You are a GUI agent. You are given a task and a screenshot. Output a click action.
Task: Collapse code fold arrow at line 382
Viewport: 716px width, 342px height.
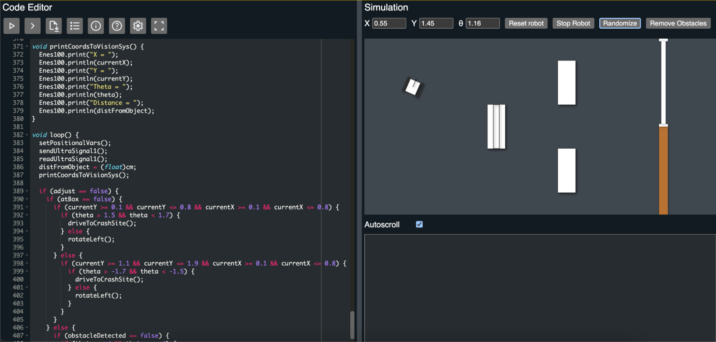(27, 135)
